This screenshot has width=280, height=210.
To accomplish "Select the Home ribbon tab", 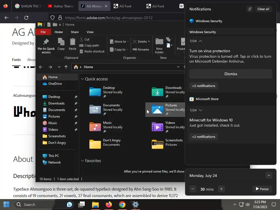I will [59, 32].
